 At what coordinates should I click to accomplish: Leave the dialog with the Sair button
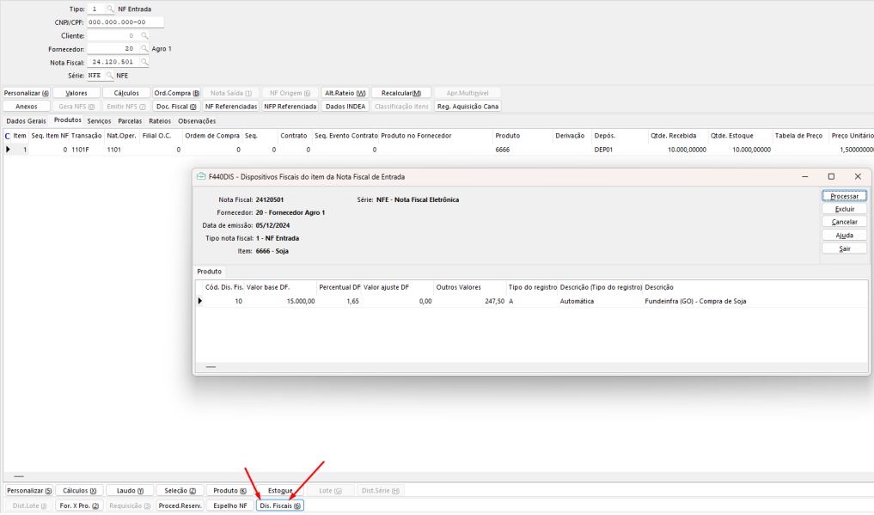pos(845,248)
